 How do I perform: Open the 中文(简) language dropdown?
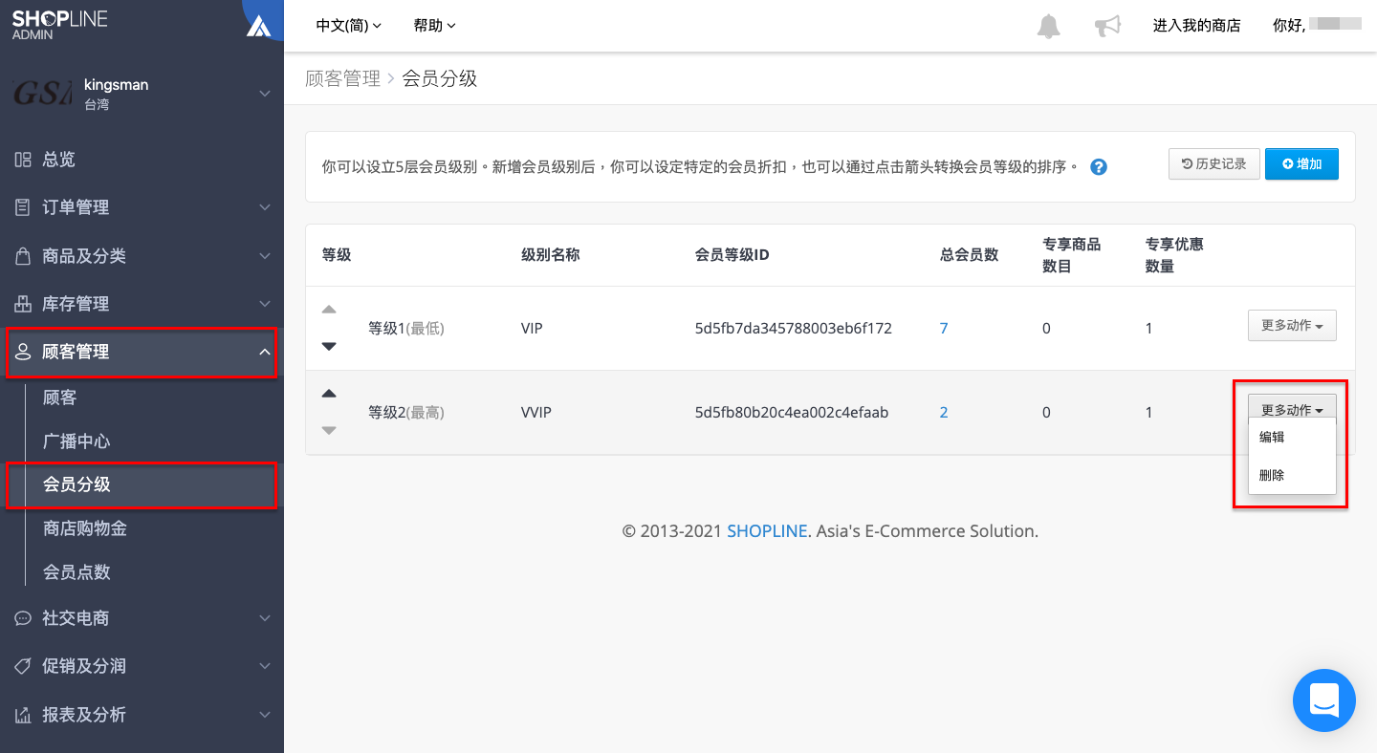(x=349, y=26)
